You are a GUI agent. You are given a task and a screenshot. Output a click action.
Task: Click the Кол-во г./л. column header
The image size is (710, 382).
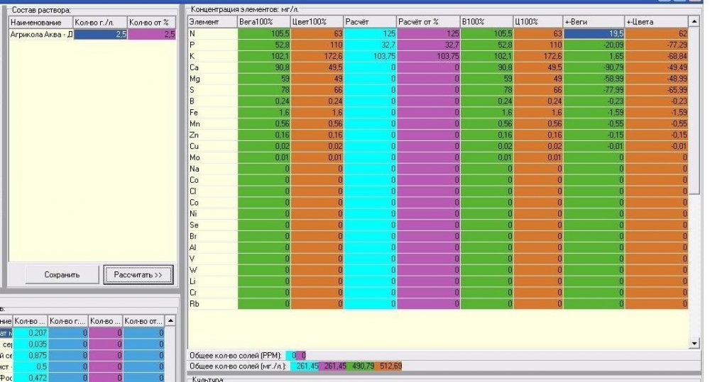click(x=101, y=22)
